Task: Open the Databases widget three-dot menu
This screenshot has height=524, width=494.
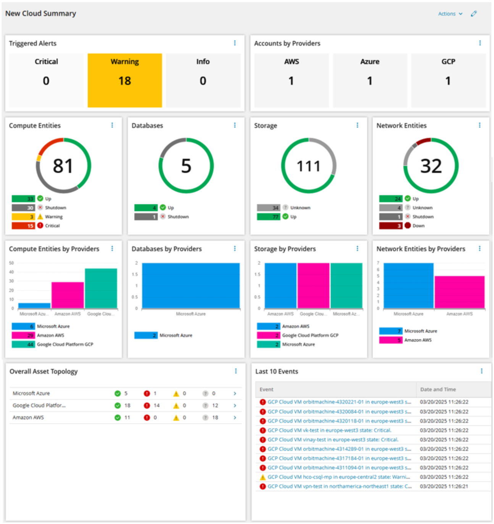Action: click(x=235, y=125)
